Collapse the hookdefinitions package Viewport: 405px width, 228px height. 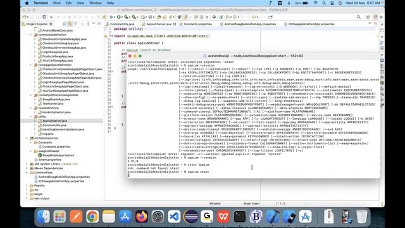tap(31, 108)
